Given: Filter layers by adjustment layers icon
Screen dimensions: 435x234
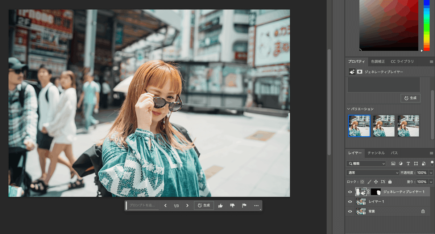Looking at the screenshot, I should point(401,163).
